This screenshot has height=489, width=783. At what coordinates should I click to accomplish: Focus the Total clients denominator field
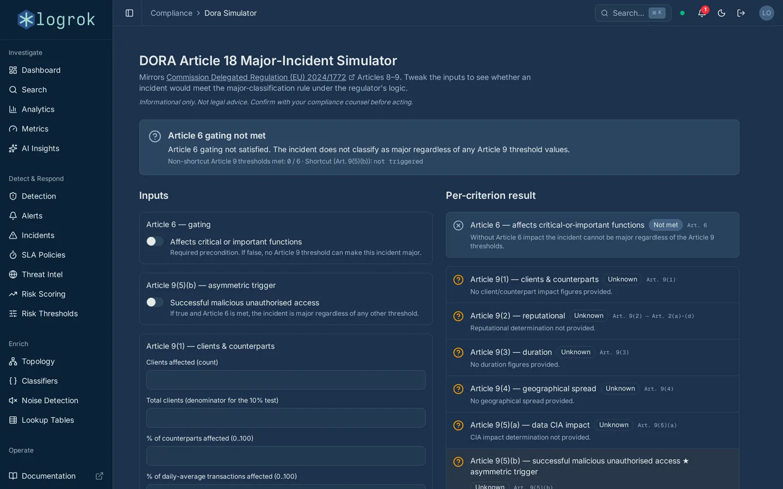pos(286,418)
